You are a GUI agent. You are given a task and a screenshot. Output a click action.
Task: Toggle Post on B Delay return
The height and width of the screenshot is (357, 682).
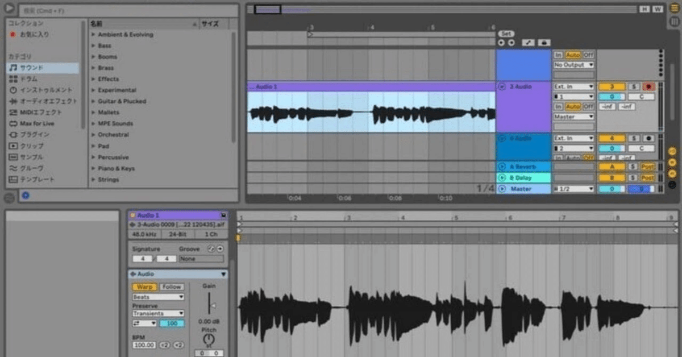[648, 178]
